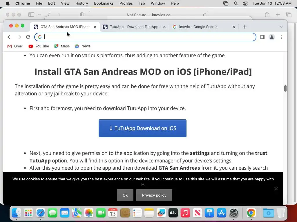The height and width of the screenshot is (222, 297).
Task: Close the imovie Google Search tab
Action: point(234,27)
